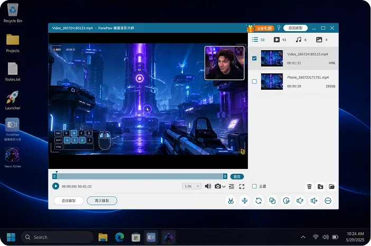The width and height of the screenshot is (371, 246).
Task: Open clock showing 10:24 AM
Action: click(x=355, y=237)
